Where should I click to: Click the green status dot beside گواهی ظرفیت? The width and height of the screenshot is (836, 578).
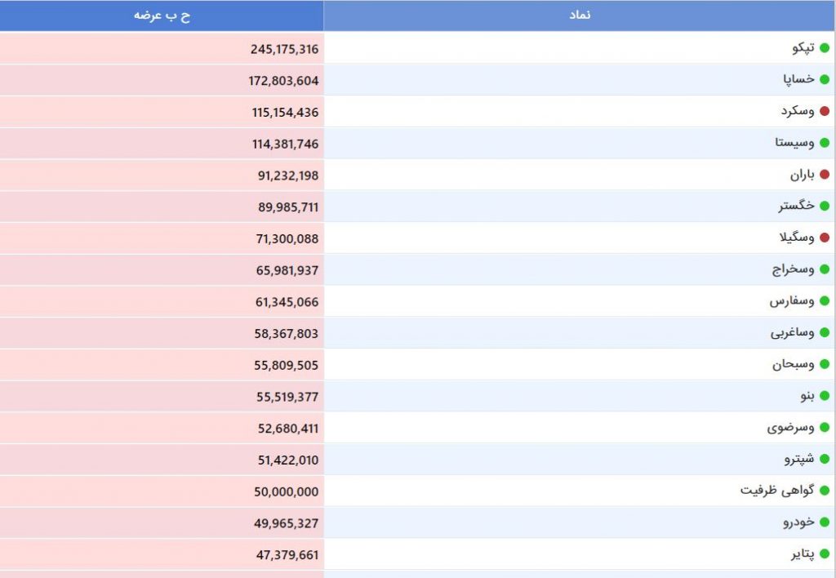[x=825, y=491]
